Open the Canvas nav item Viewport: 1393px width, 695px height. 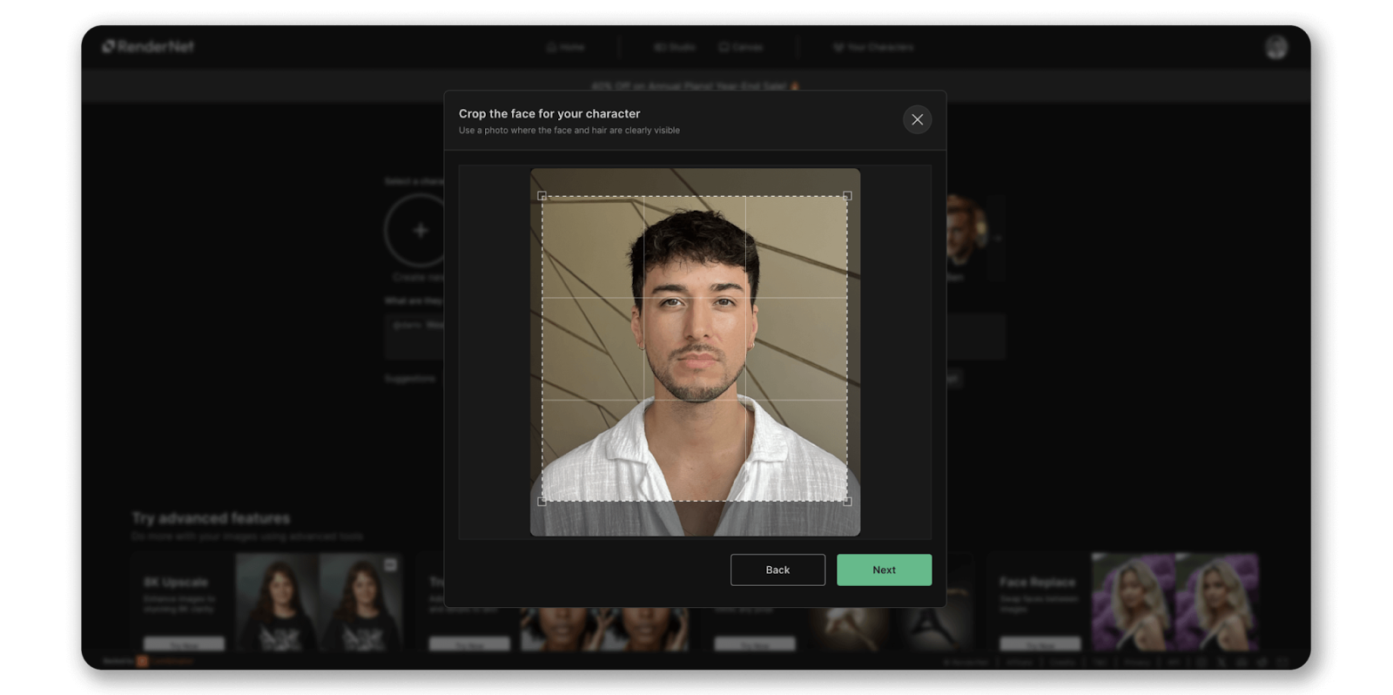pos(741,47)
